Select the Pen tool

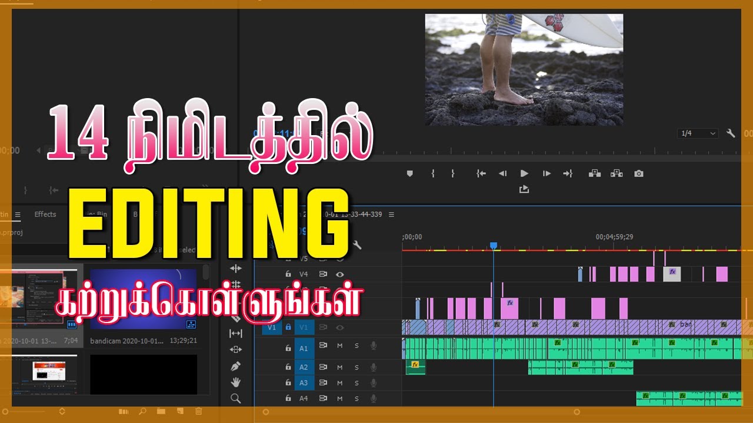(x=235, y=366)
